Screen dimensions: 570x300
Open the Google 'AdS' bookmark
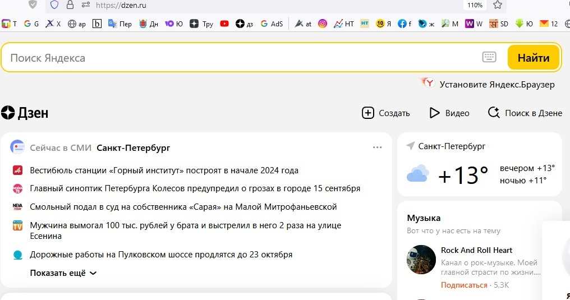272,24
